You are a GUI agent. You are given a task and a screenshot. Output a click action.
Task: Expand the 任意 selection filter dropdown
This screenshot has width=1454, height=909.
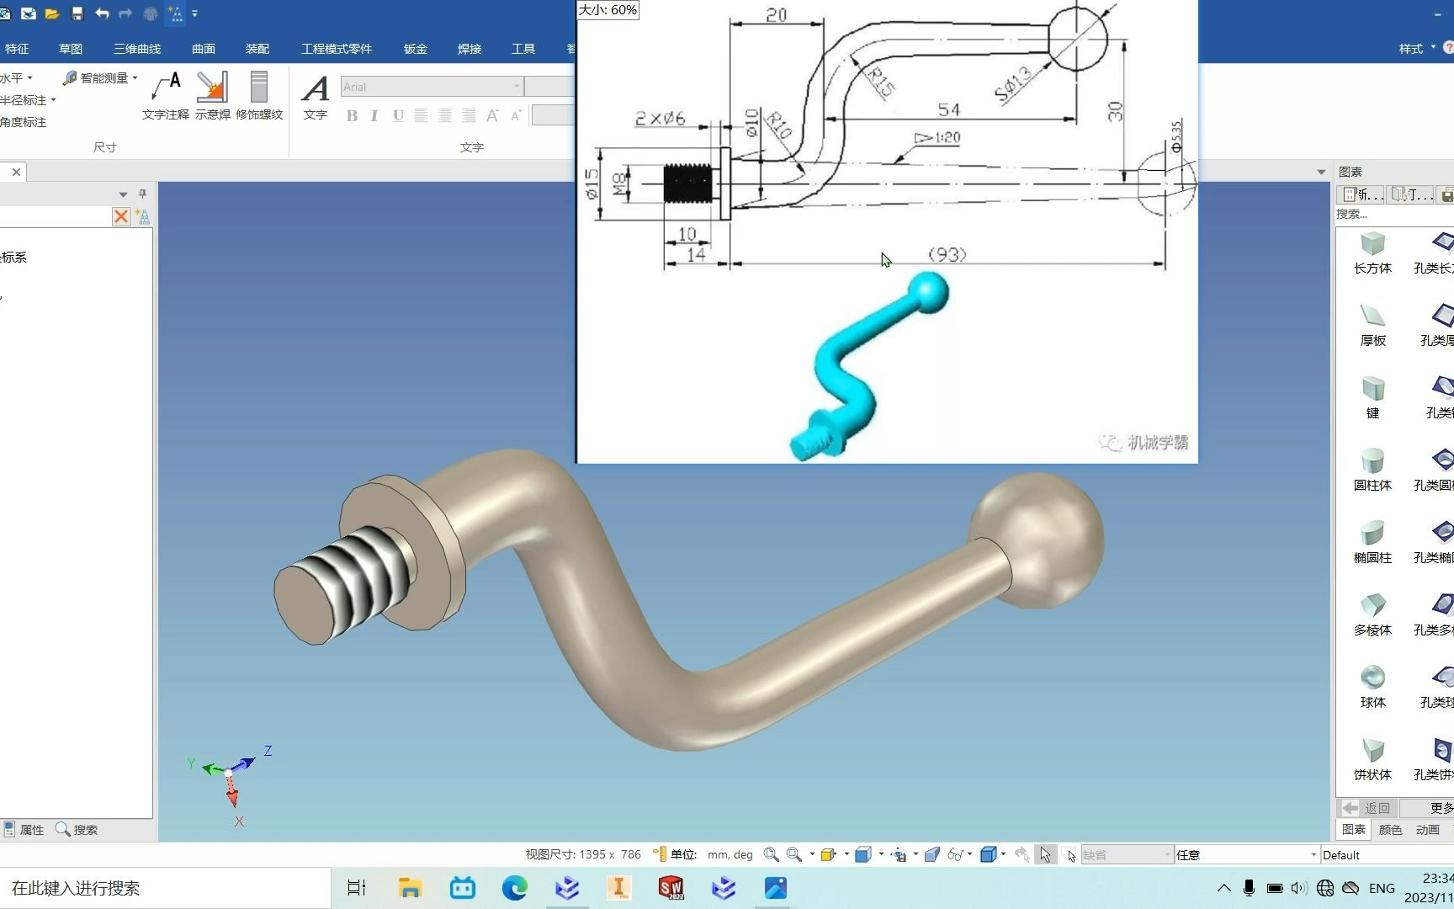1313,855
